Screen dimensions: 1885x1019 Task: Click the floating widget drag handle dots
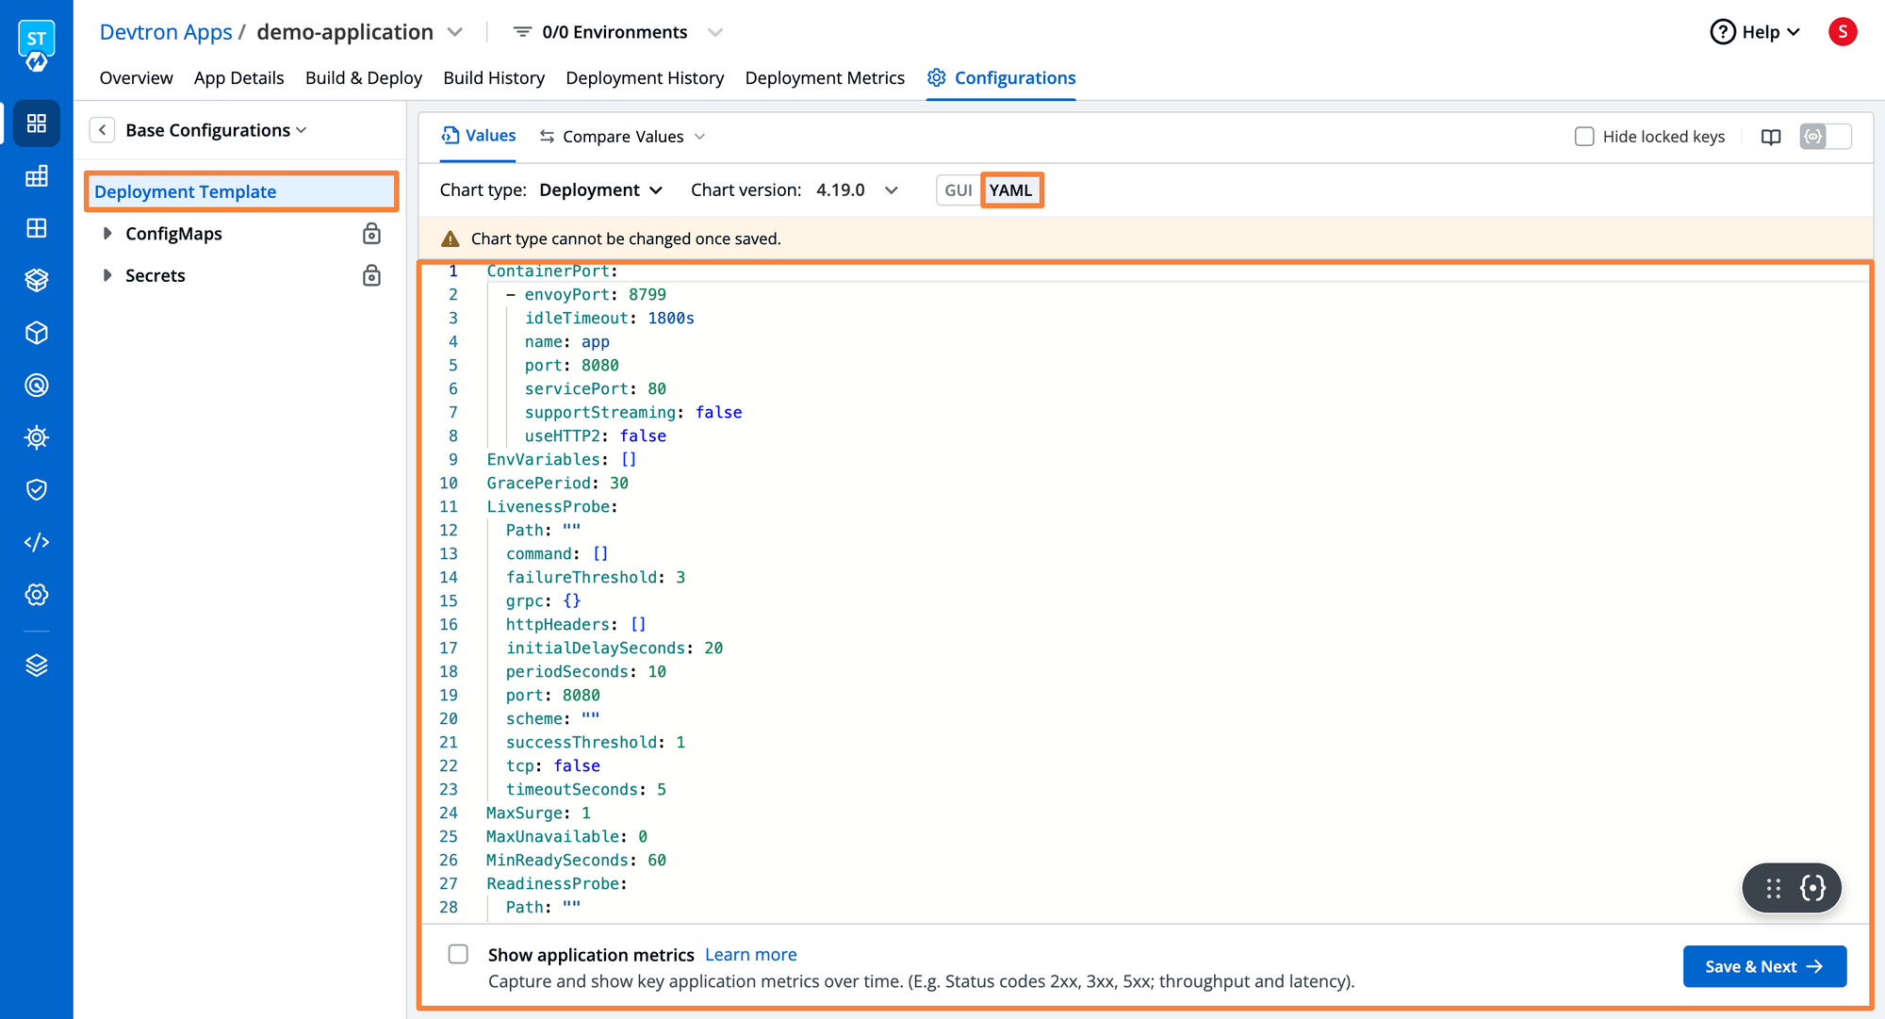(x=1773, y=888)
